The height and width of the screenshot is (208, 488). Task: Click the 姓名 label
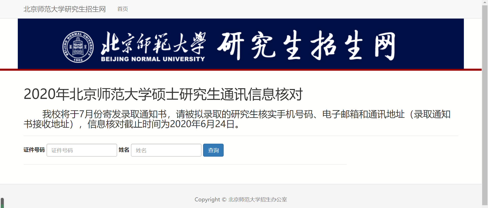(124, 150)
